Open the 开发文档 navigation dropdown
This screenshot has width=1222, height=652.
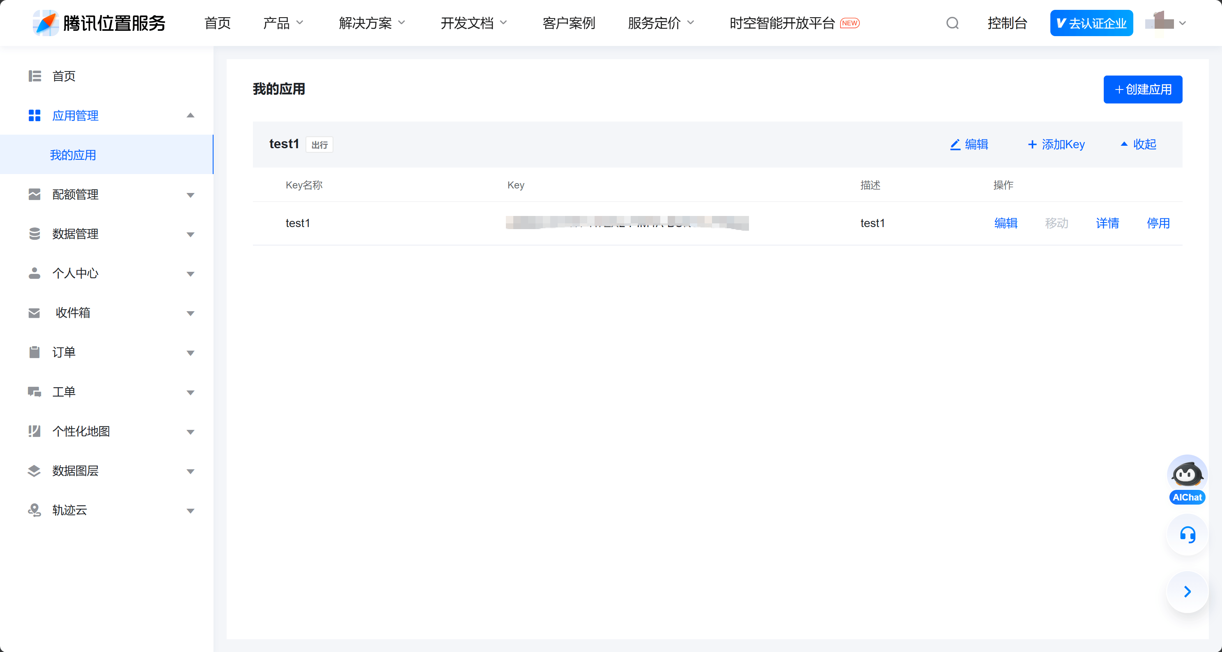pyautogui.click(x=473, y=23)
